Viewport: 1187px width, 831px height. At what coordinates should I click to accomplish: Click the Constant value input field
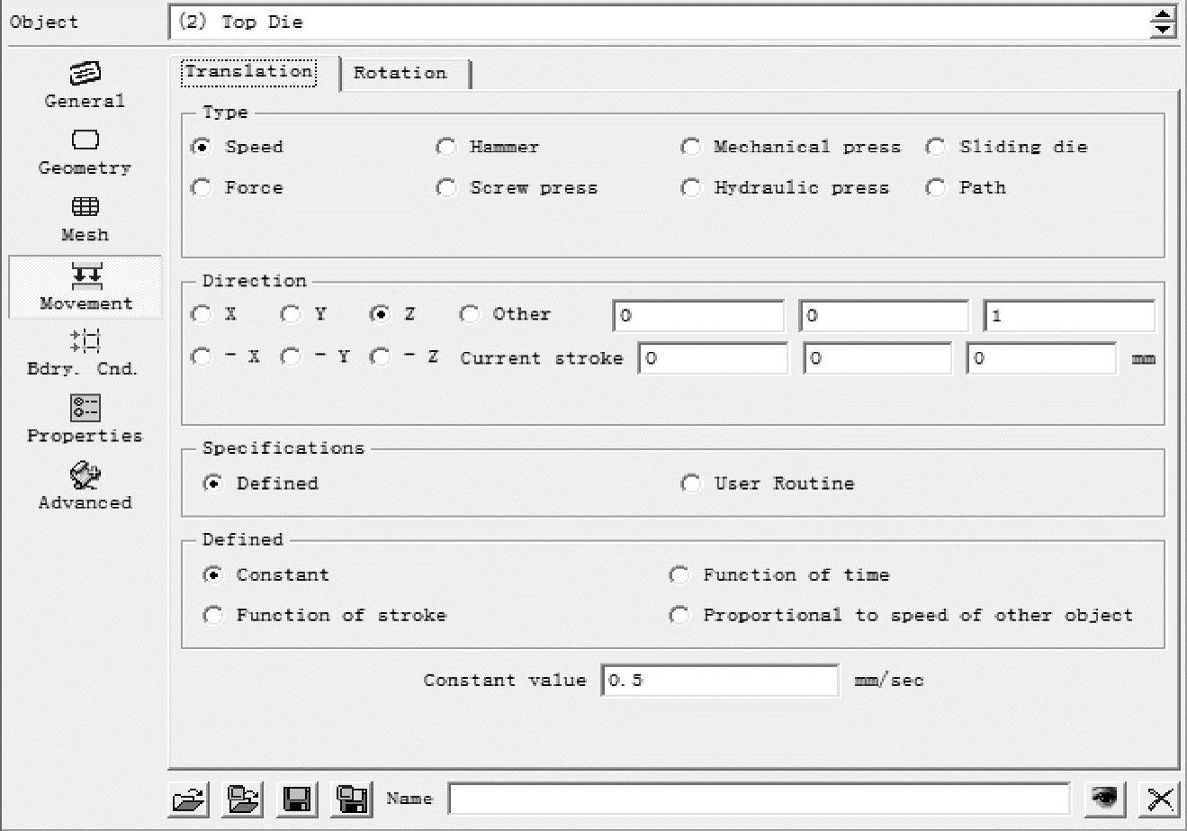(x=720, y=681)
